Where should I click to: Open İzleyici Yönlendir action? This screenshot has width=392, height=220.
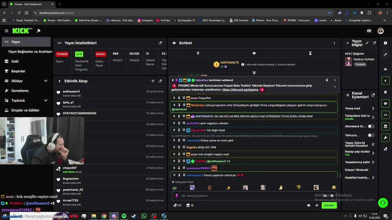357,170
